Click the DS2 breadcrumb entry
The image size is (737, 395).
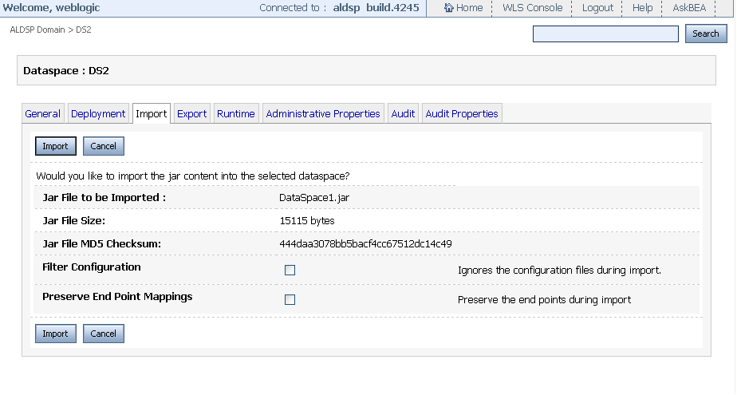84,30
